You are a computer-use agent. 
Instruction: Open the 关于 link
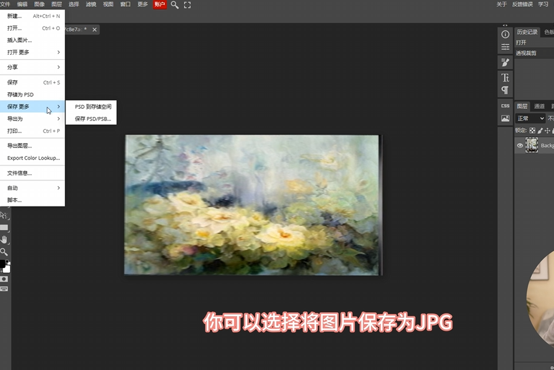point(501,4)
